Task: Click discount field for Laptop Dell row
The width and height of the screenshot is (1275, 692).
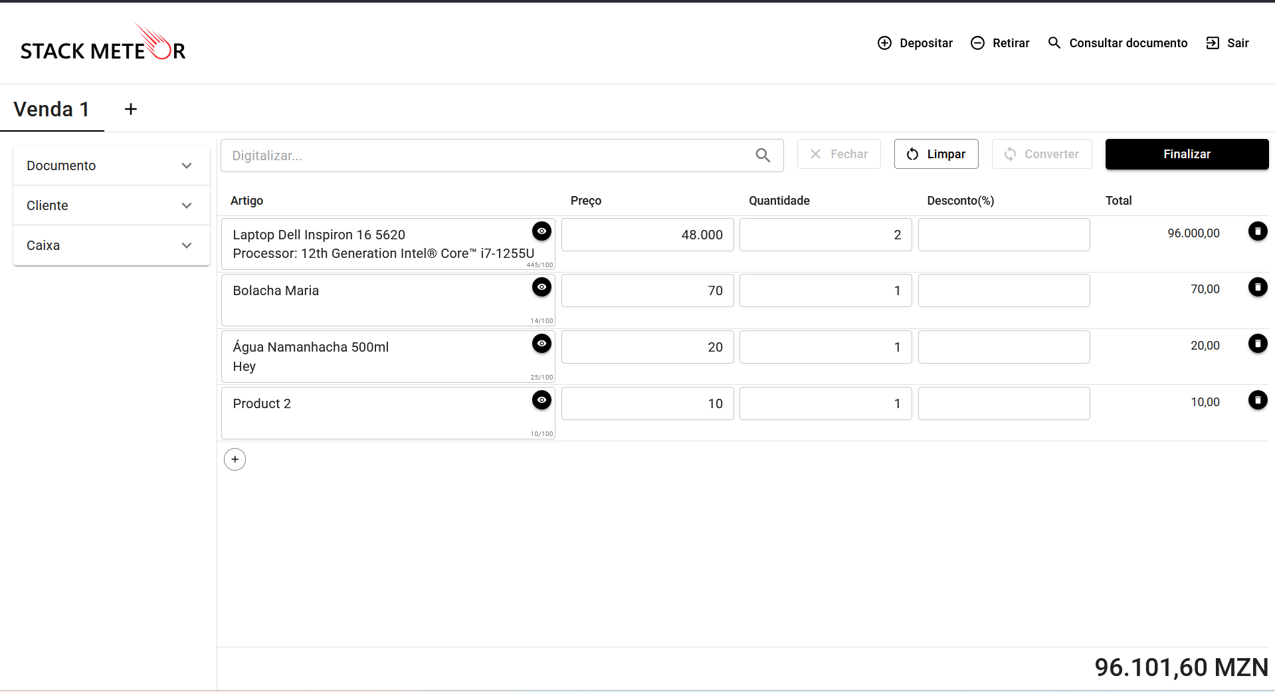Action: pyautogui.click(x=1004, y=235)
